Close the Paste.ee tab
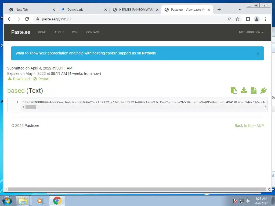The height and width of the screenshot is (206, 275). pos(209,10)
